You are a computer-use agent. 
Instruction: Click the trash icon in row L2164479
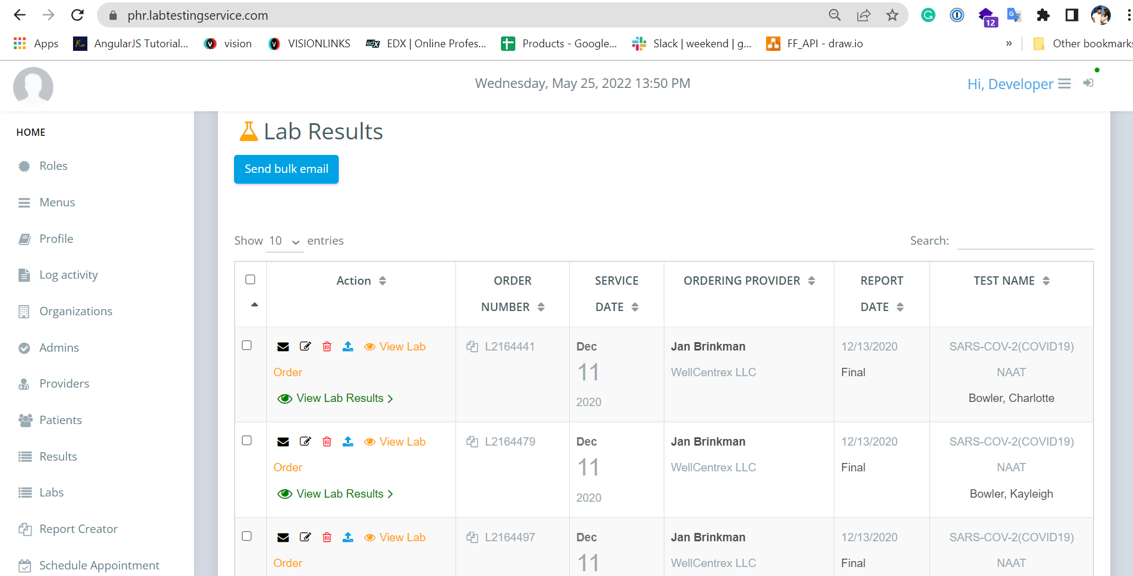(x=327, y=441)
